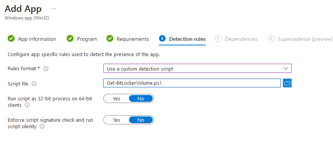Click the info icon next to Rules format
The height and width of the screenshot is (153, 333).
46,69
